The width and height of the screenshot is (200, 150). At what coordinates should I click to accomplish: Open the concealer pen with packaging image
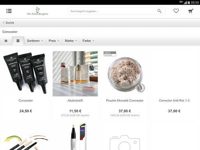tap(75, 137)
